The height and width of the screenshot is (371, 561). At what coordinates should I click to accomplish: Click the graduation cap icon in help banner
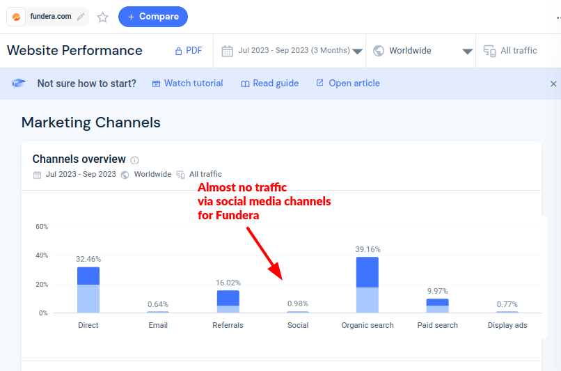pyautogui.click(x=19, y=84)
